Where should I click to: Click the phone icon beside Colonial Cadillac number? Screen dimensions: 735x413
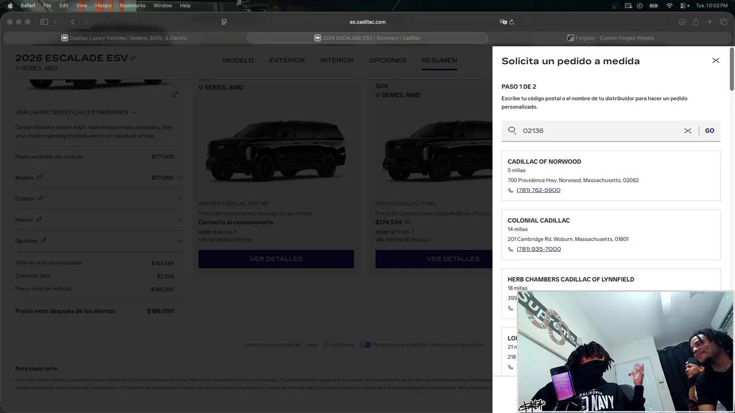[x=510, y=250]
